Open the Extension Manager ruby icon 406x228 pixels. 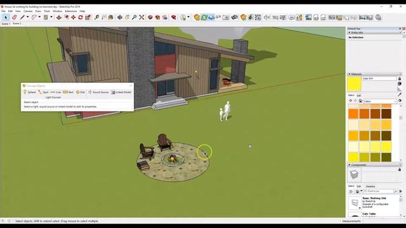[173, 17]
